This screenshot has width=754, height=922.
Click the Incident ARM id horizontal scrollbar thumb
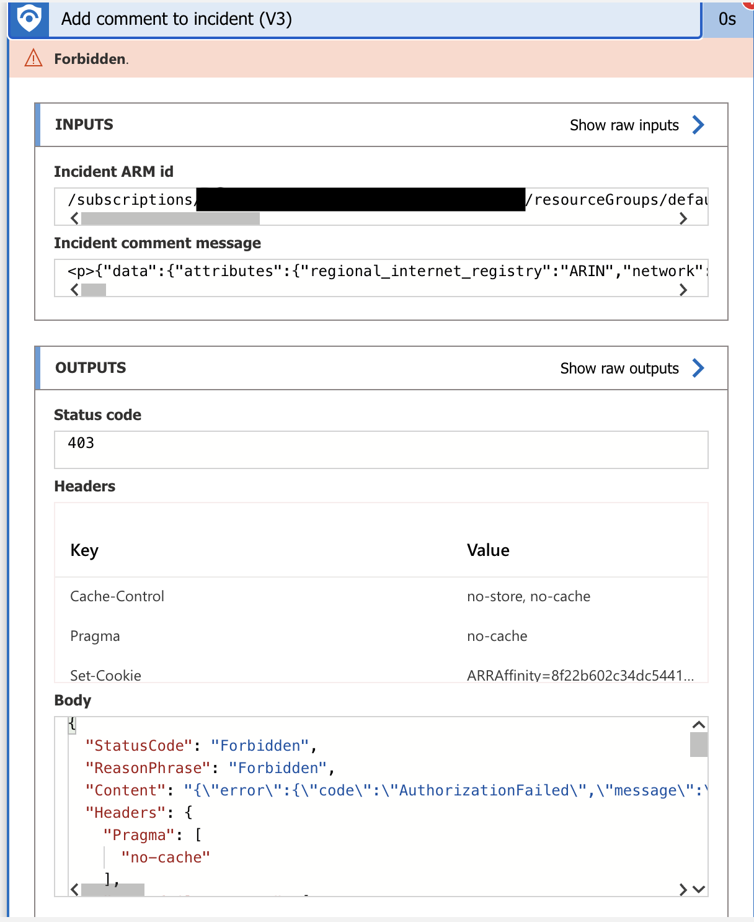point(171,218)
